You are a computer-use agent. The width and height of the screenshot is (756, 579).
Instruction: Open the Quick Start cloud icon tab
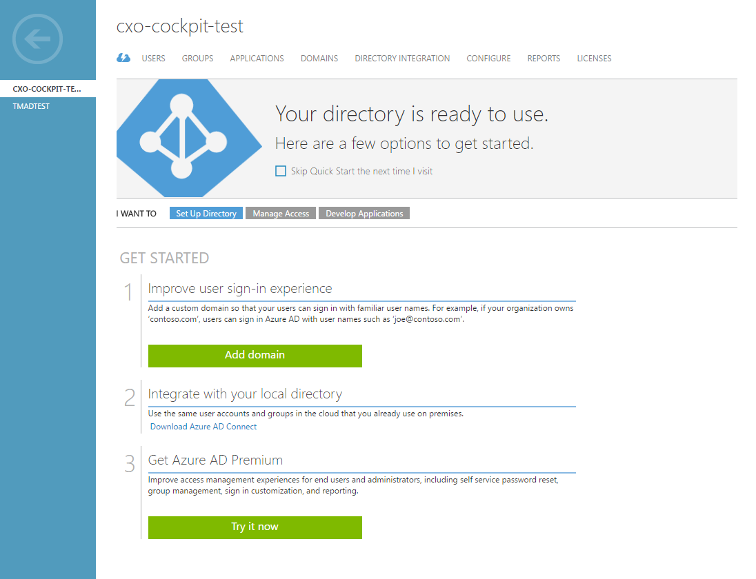[x=123, y=59]
